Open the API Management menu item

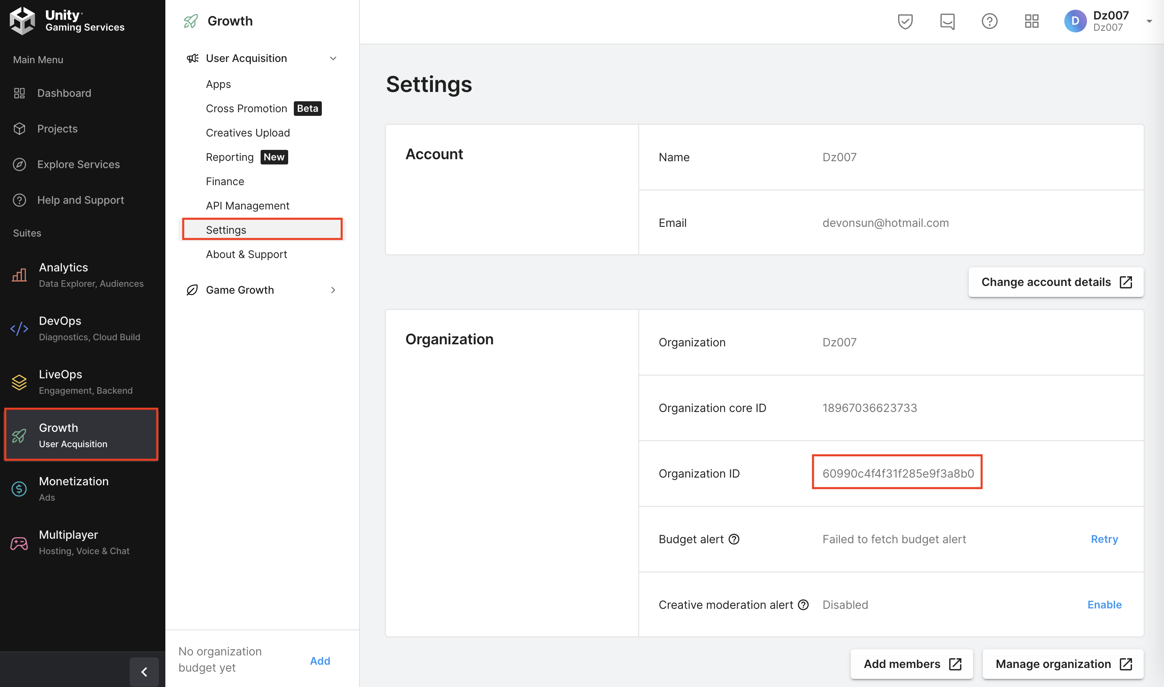[247, 205]
